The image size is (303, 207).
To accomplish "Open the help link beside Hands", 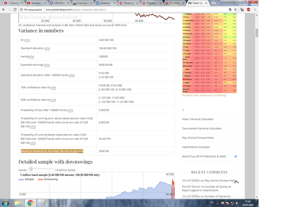I will pyautogui.click(x=31, y=57).
